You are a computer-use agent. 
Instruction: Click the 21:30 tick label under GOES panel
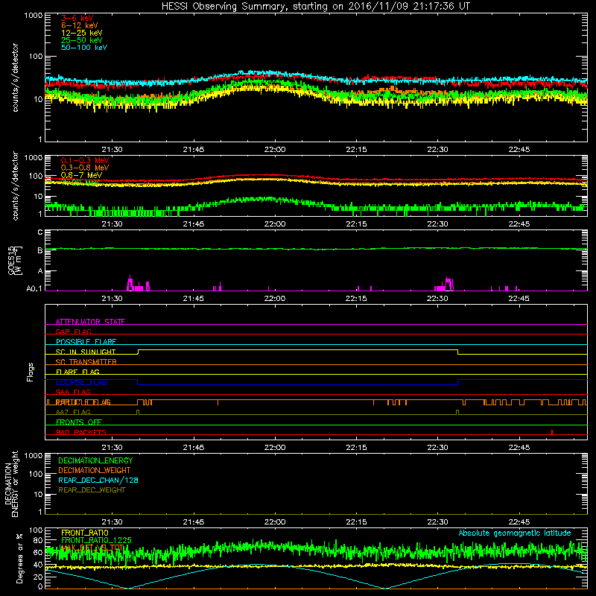pos(112,299)
